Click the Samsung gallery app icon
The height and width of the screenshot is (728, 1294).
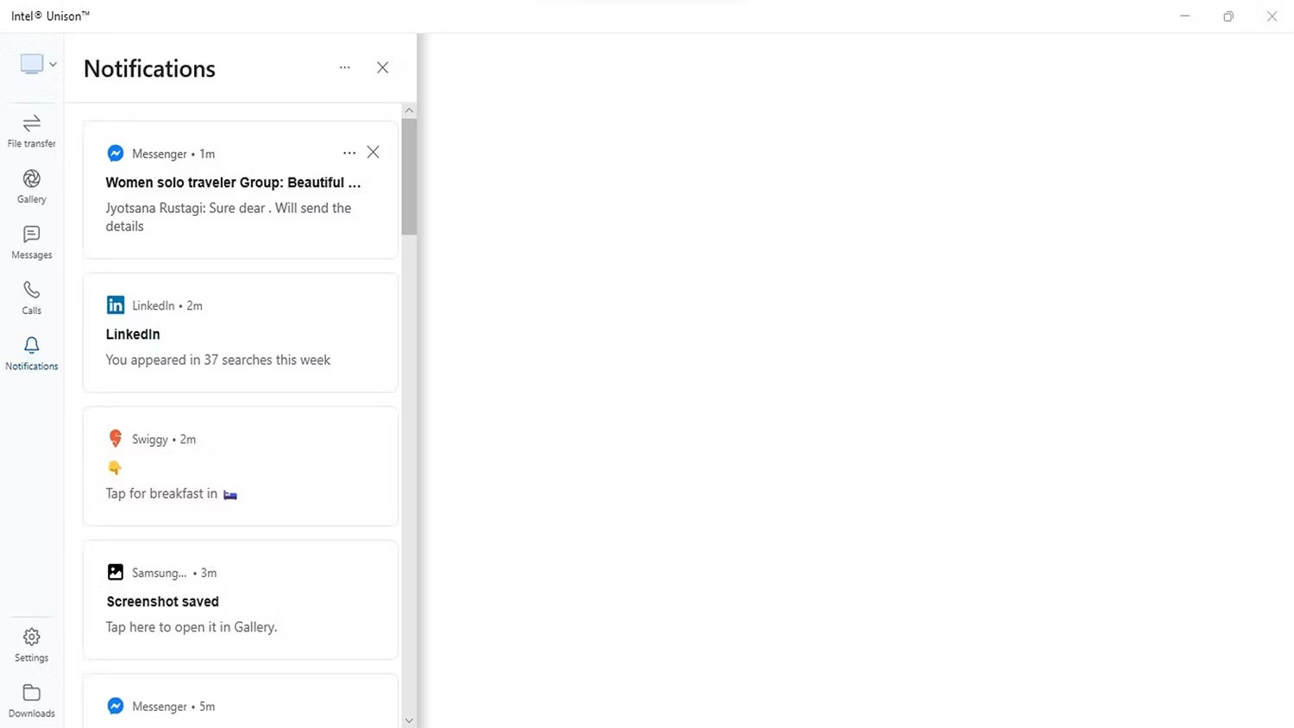116,573
